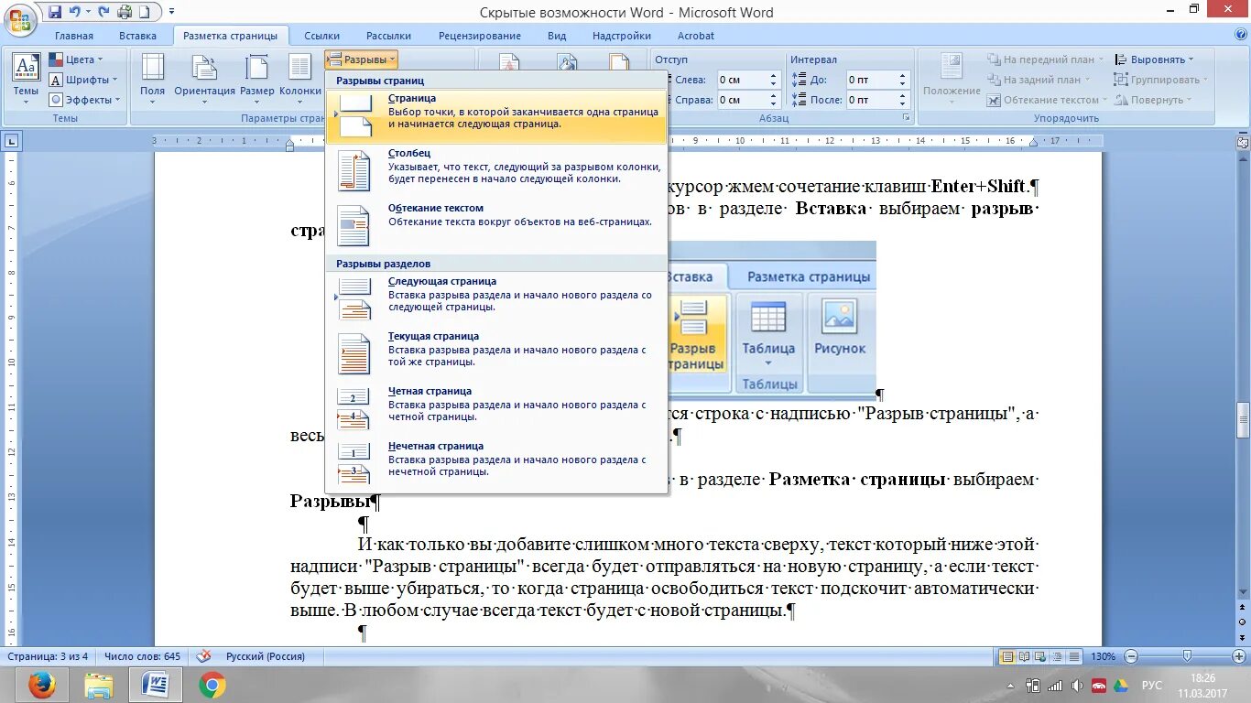1251x703 pixels.
Task: Switch to the Ссылки tab
Action: pyautogui.click(x=322, y=36)
